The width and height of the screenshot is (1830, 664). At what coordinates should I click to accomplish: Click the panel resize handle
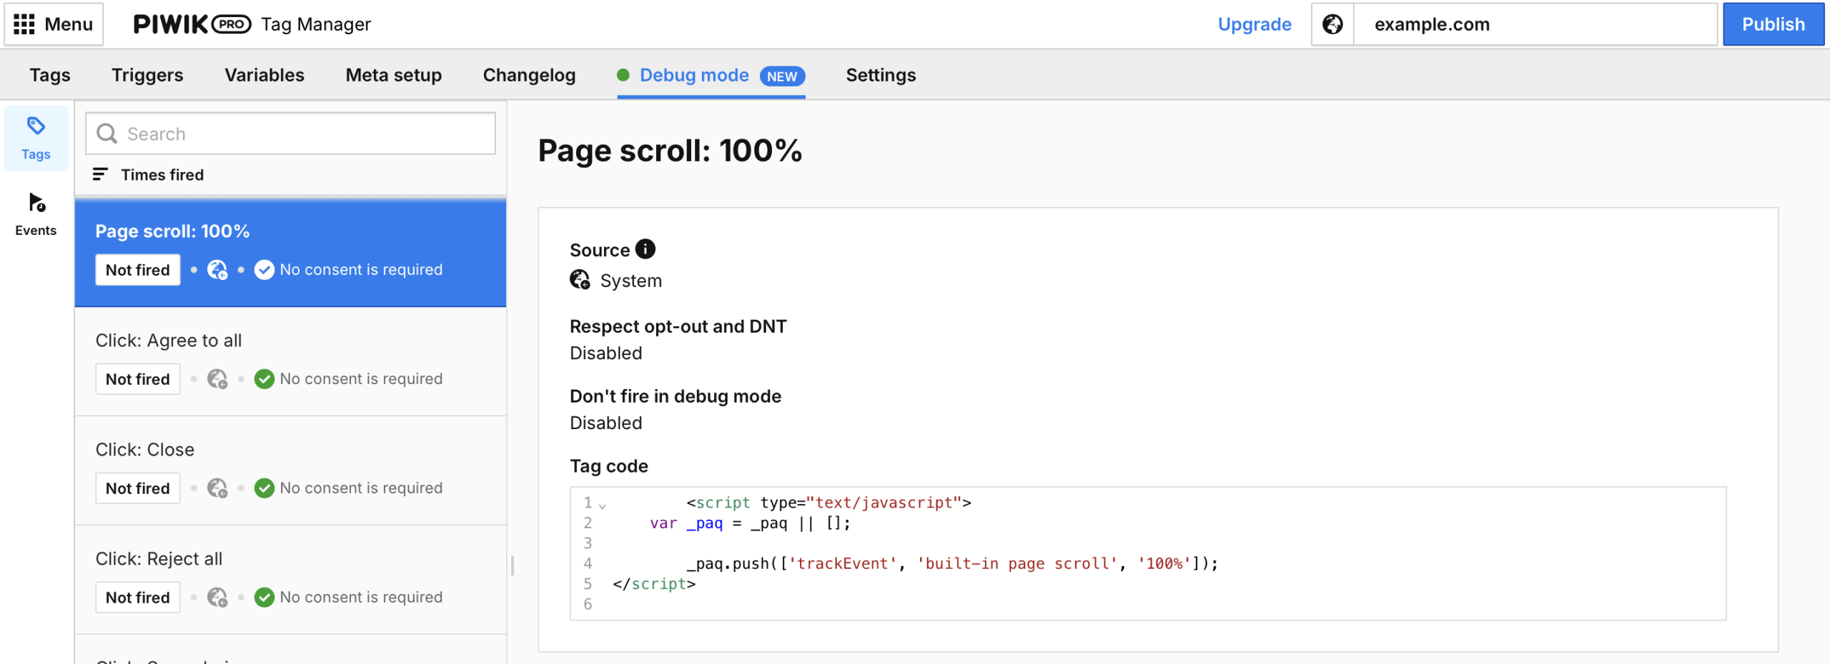(x=513, y=565)
